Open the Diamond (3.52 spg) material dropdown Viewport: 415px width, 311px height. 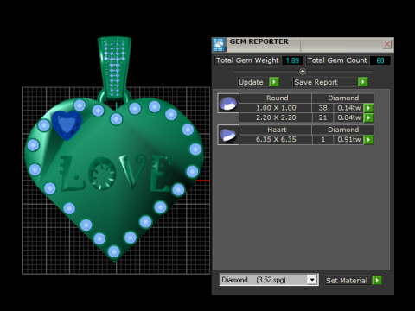(312, 280)
